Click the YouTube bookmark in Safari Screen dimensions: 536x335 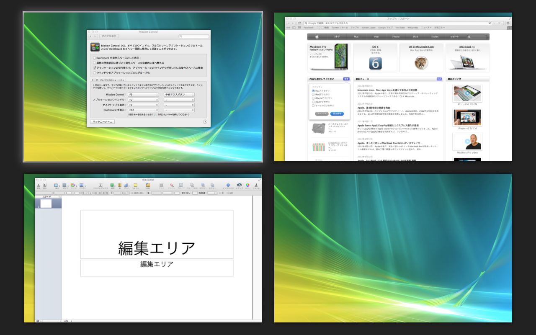tap(399, 28)
